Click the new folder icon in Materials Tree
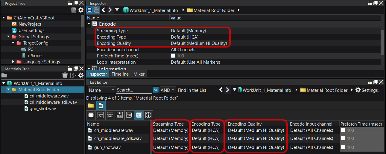Image resolution: width=386 pixels, height=154 pixels. coord(4,75)
